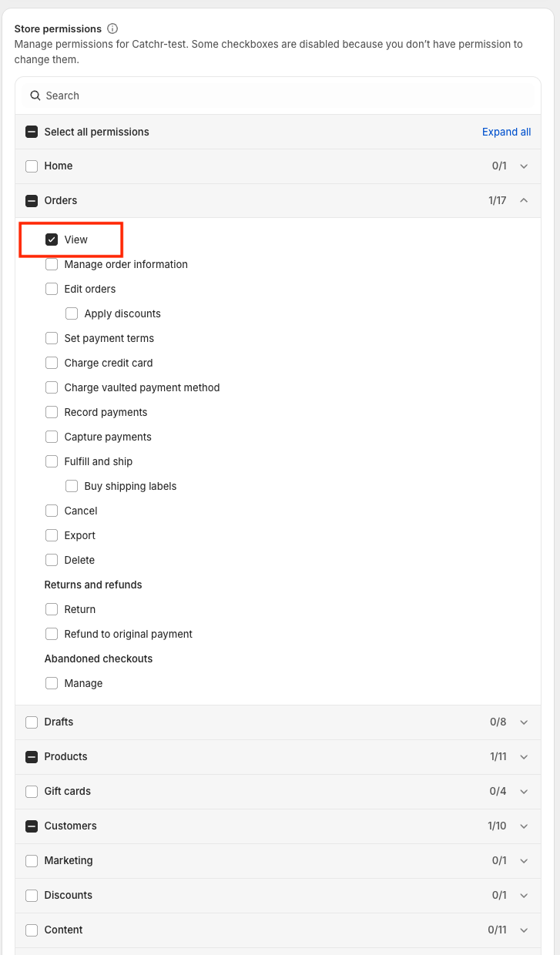Enable the Buy shipping labels checkbox

point(72,486)
